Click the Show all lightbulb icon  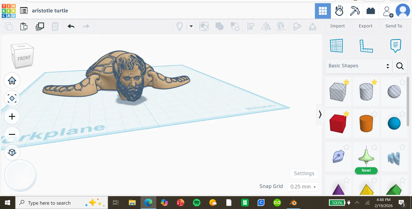(x=179, y=26)
